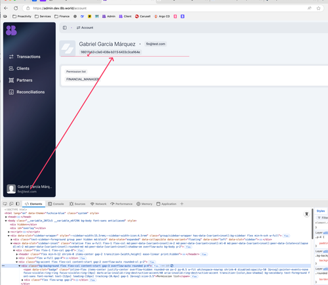Viewport: 328px width, 285px height.
Task: Click the pink S bookmark icon
Action: [175, 16]
